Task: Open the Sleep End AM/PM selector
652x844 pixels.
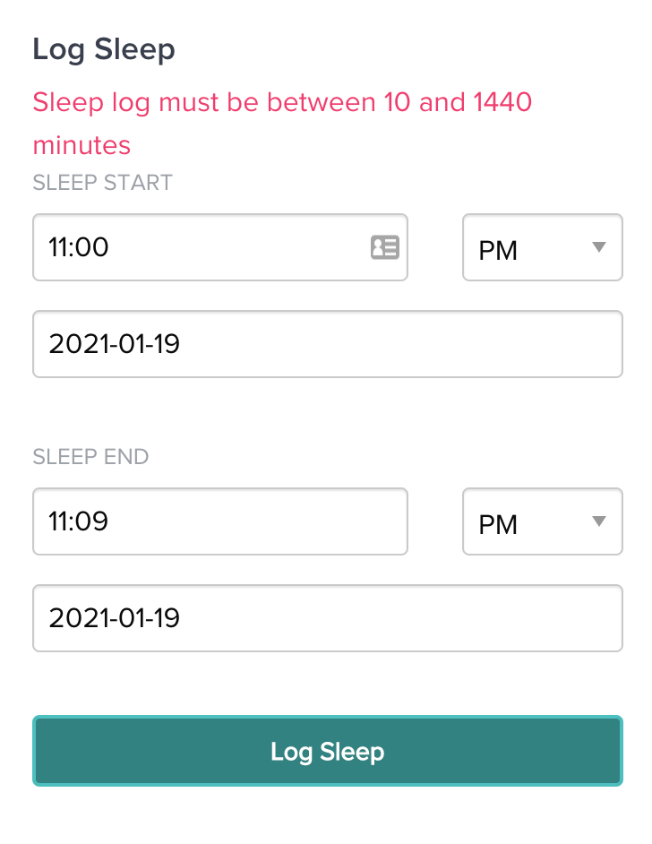Action: point(542,521)
